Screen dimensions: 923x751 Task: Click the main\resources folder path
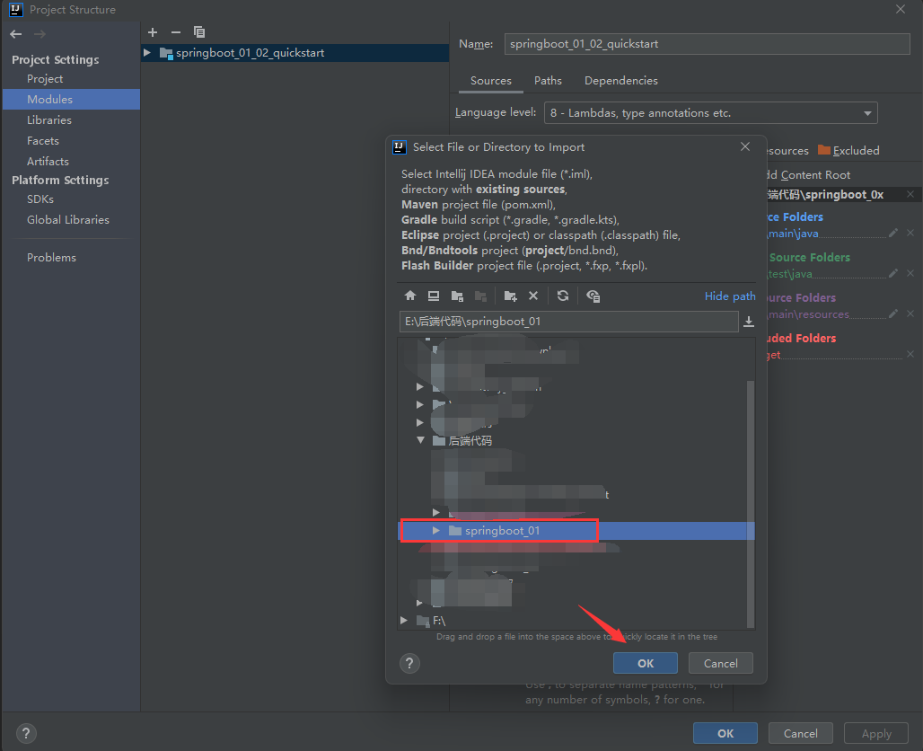pyautogui.click(x=808, y=314)
